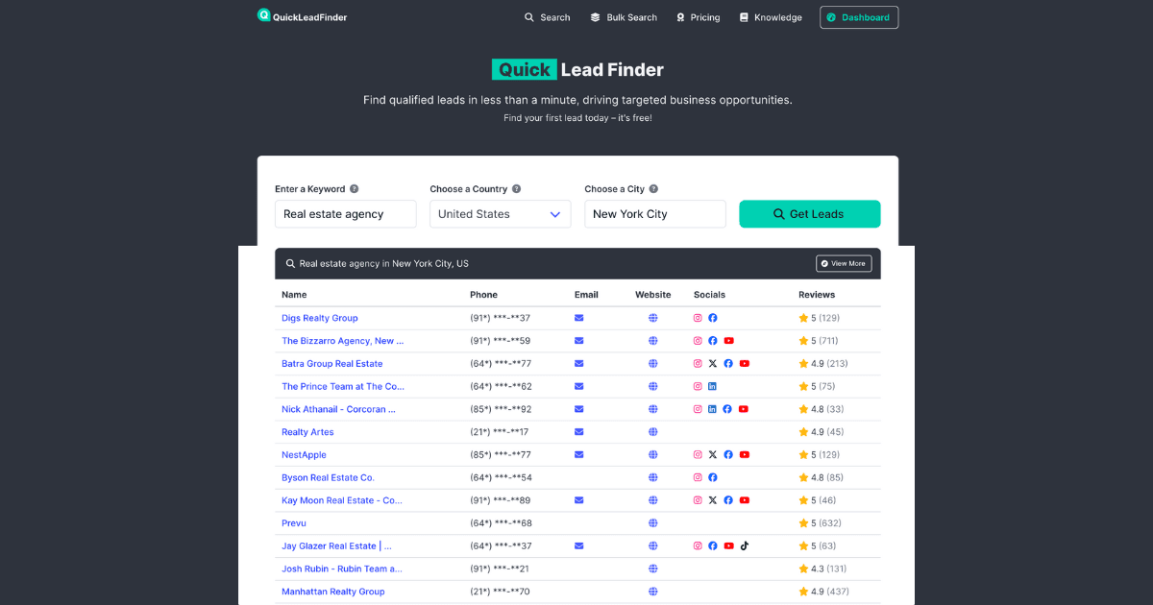Viewport: 1153px width, 605px height.
Task: Click the View More button
Action: tap(844, 263)
